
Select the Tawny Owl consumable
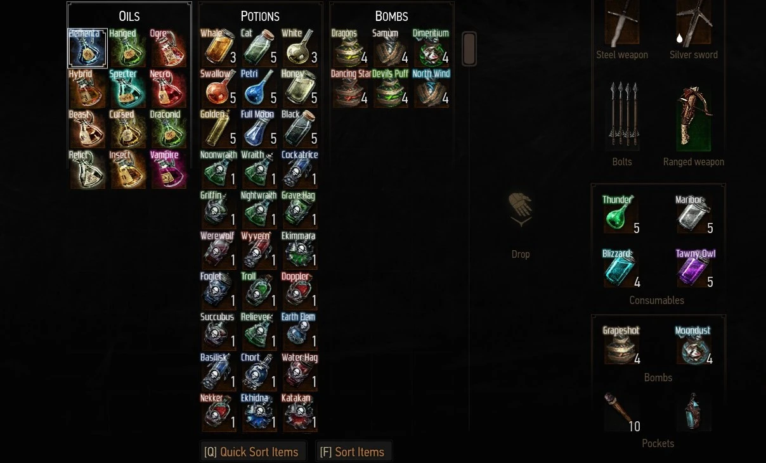point(694,269)
